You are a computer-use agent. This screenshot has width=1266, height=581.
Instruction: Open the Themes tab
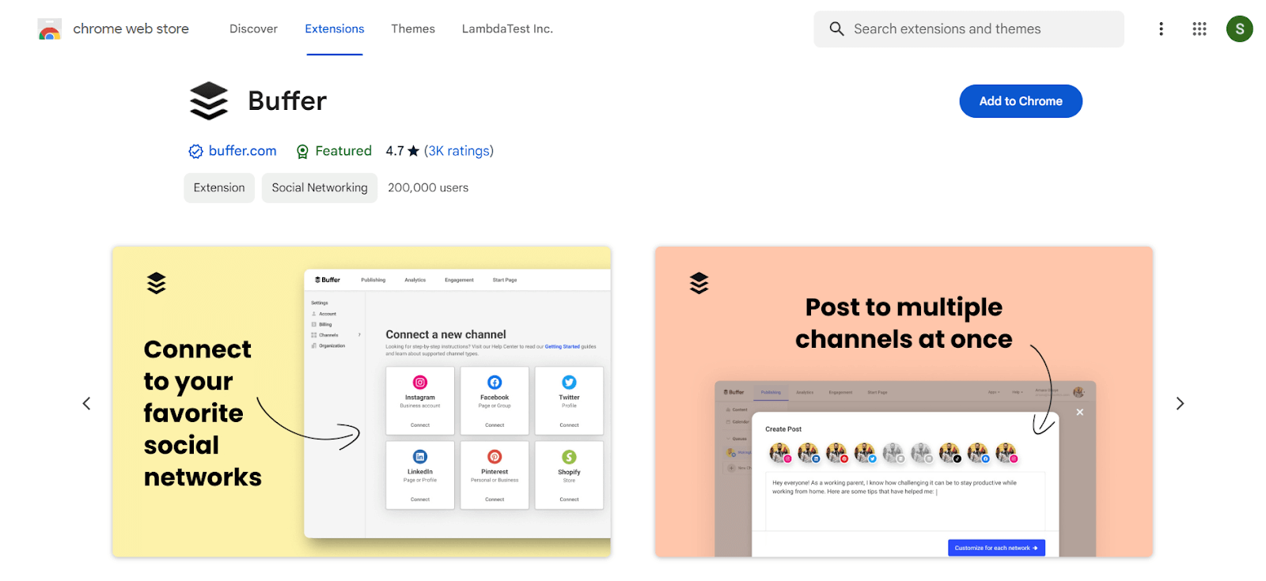pyautogui.click(x=413, y=29)
